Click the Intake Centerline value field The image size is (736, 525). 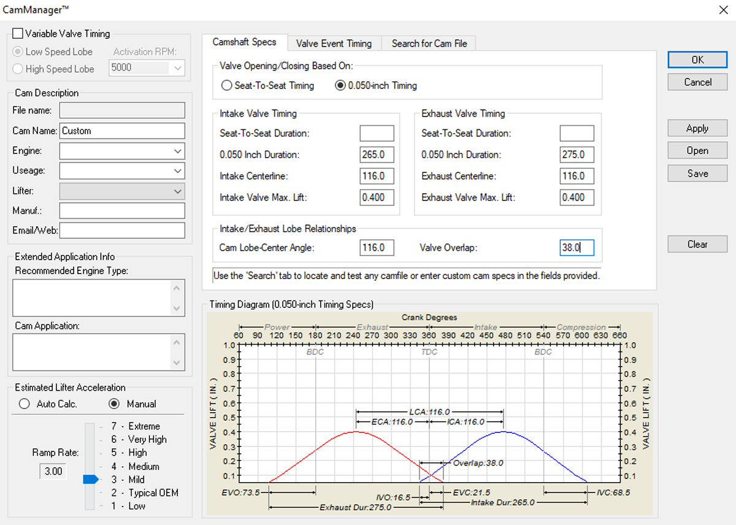tap(377, 176)
